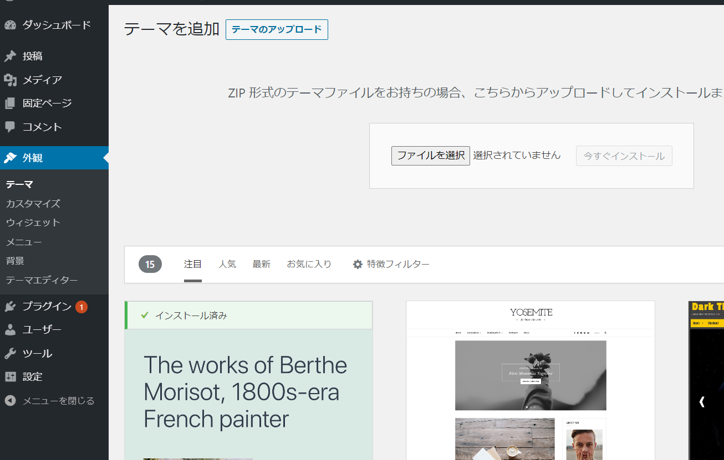
Task: Open テーマ submenu link
Action: pos(19,184)
